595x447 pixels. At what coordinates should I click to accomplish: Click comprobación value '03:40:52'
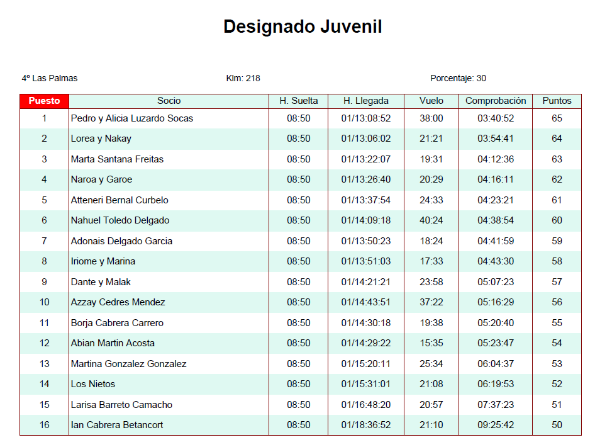(496, 118)
